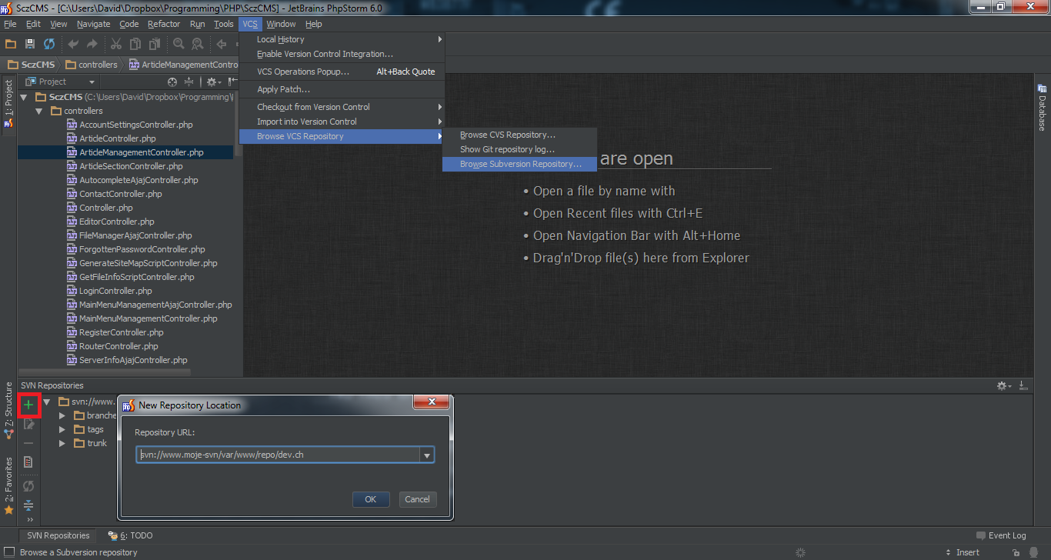Click Cancel in New Repository Location dialog

click(417, 499)
